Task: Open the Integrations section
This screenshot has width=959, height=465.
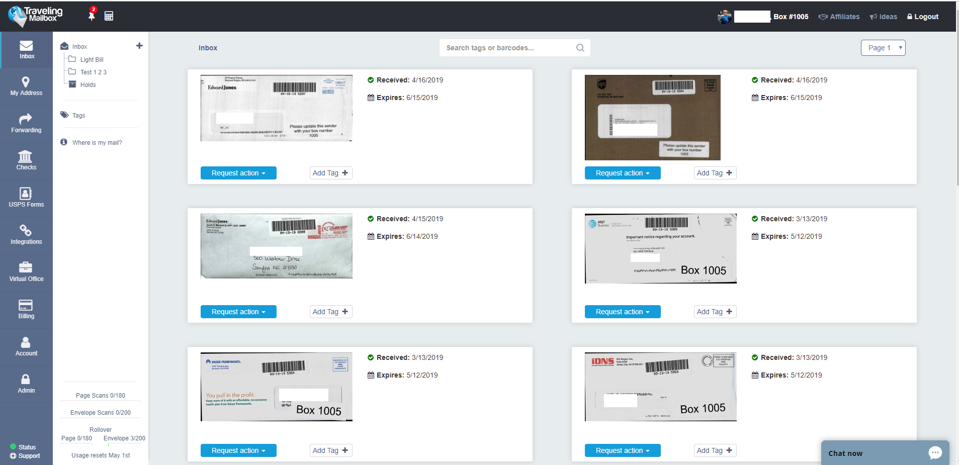Action: [27, 235]
